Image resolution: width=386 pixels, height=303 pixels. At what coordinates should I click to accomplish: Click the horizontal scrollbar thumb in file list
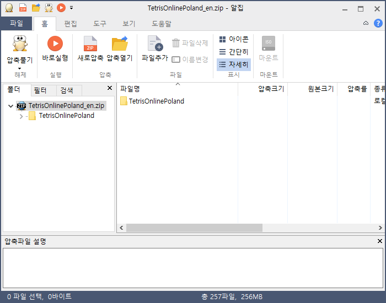coord(194,228)
